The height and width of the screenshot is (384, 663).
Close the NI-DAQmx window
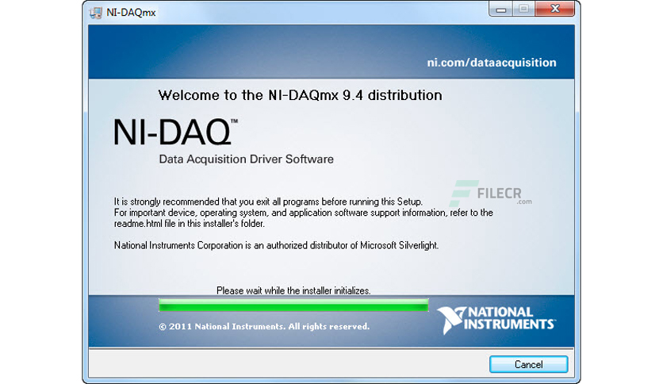pyautogui.click(x=555, y=9)
